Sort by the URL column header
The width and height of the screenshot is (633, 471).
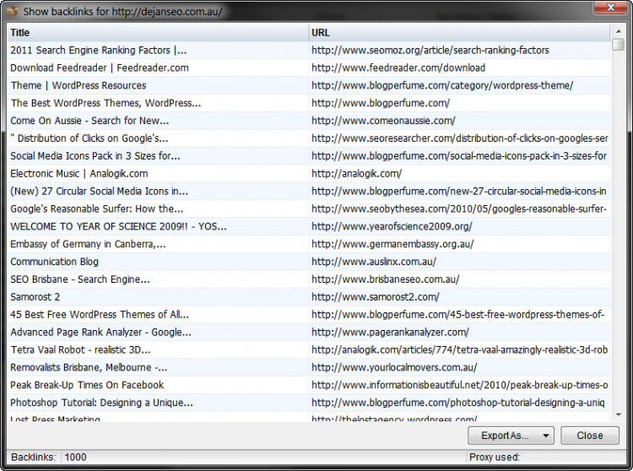click(x=459, y=32)
